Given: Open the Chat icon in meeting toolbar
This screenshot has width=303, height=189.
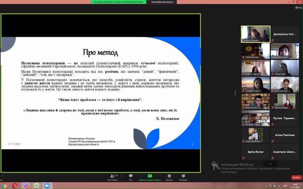Looking at the screenshot, I should (131, 176).
